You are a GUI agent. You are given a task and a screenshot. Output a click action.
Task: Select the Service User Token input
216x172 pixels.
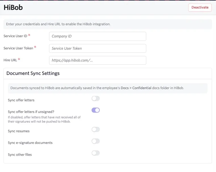pyautogui.click(x=98, y=49)
